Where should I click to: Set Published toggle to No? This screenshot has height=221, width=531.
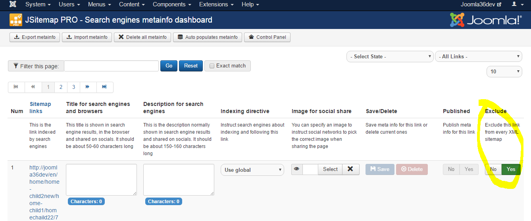[451, 169]
